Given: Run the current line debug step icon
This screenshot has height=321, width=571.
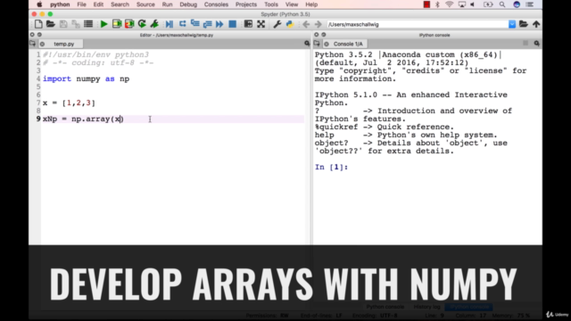Looking at the screenshot, I should pos(182,24).
